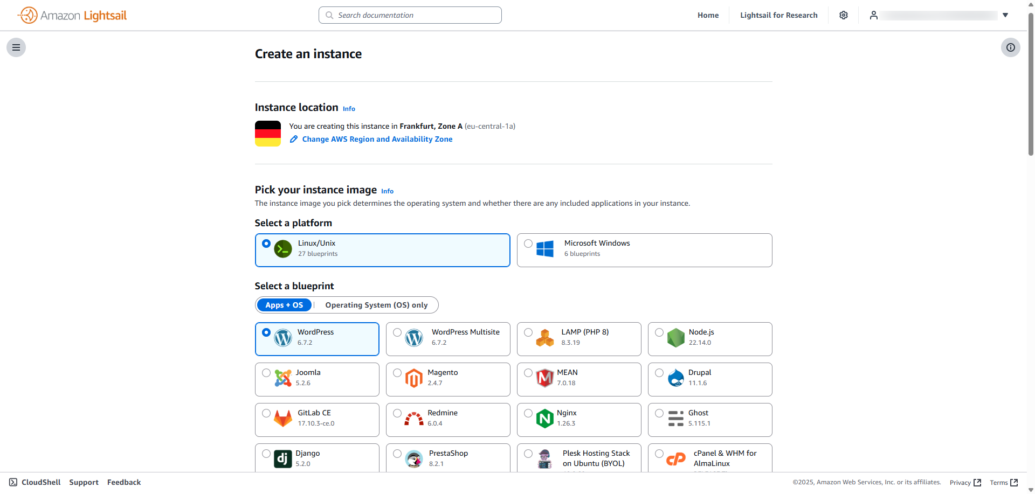Click the WordPress Multisite logo icon
This screenshot has width=1035, height=494.
pos(414,338)
